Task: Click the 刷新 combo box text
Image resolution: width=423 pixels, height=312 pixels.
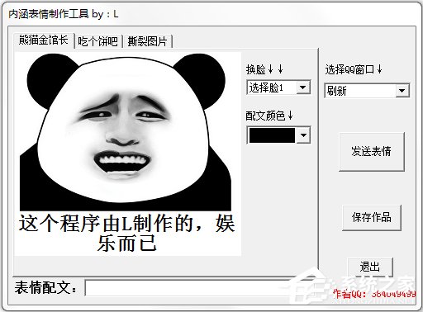Action: (x=336, y=91)
